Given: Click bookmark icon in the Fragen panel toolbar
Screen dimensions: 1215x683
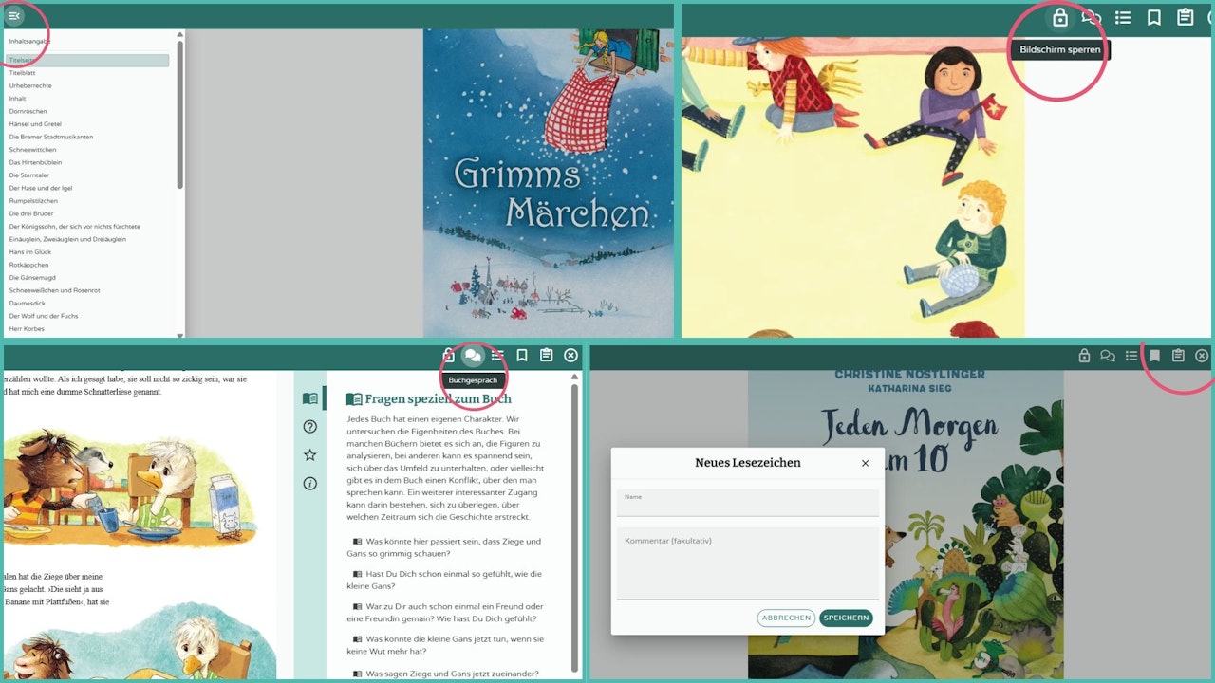Looking at the screenshot, I should point(522,356).
